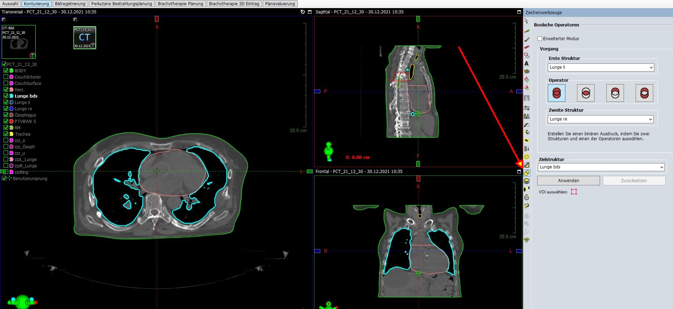The width and height of the screenshot is (673, 309).
Task: Click the CT image thumbnail PCT_21_12_30
Action: pos(18,42)
